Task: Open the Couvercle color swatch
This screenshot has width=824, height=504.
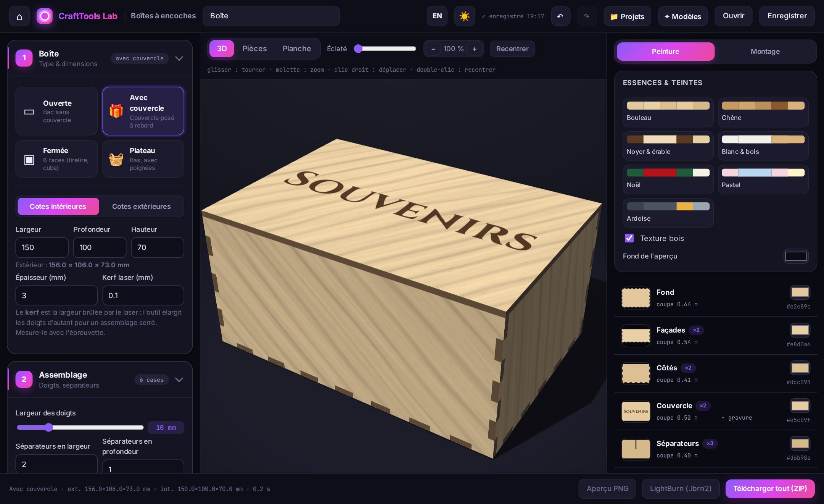Action: (800, 406)
